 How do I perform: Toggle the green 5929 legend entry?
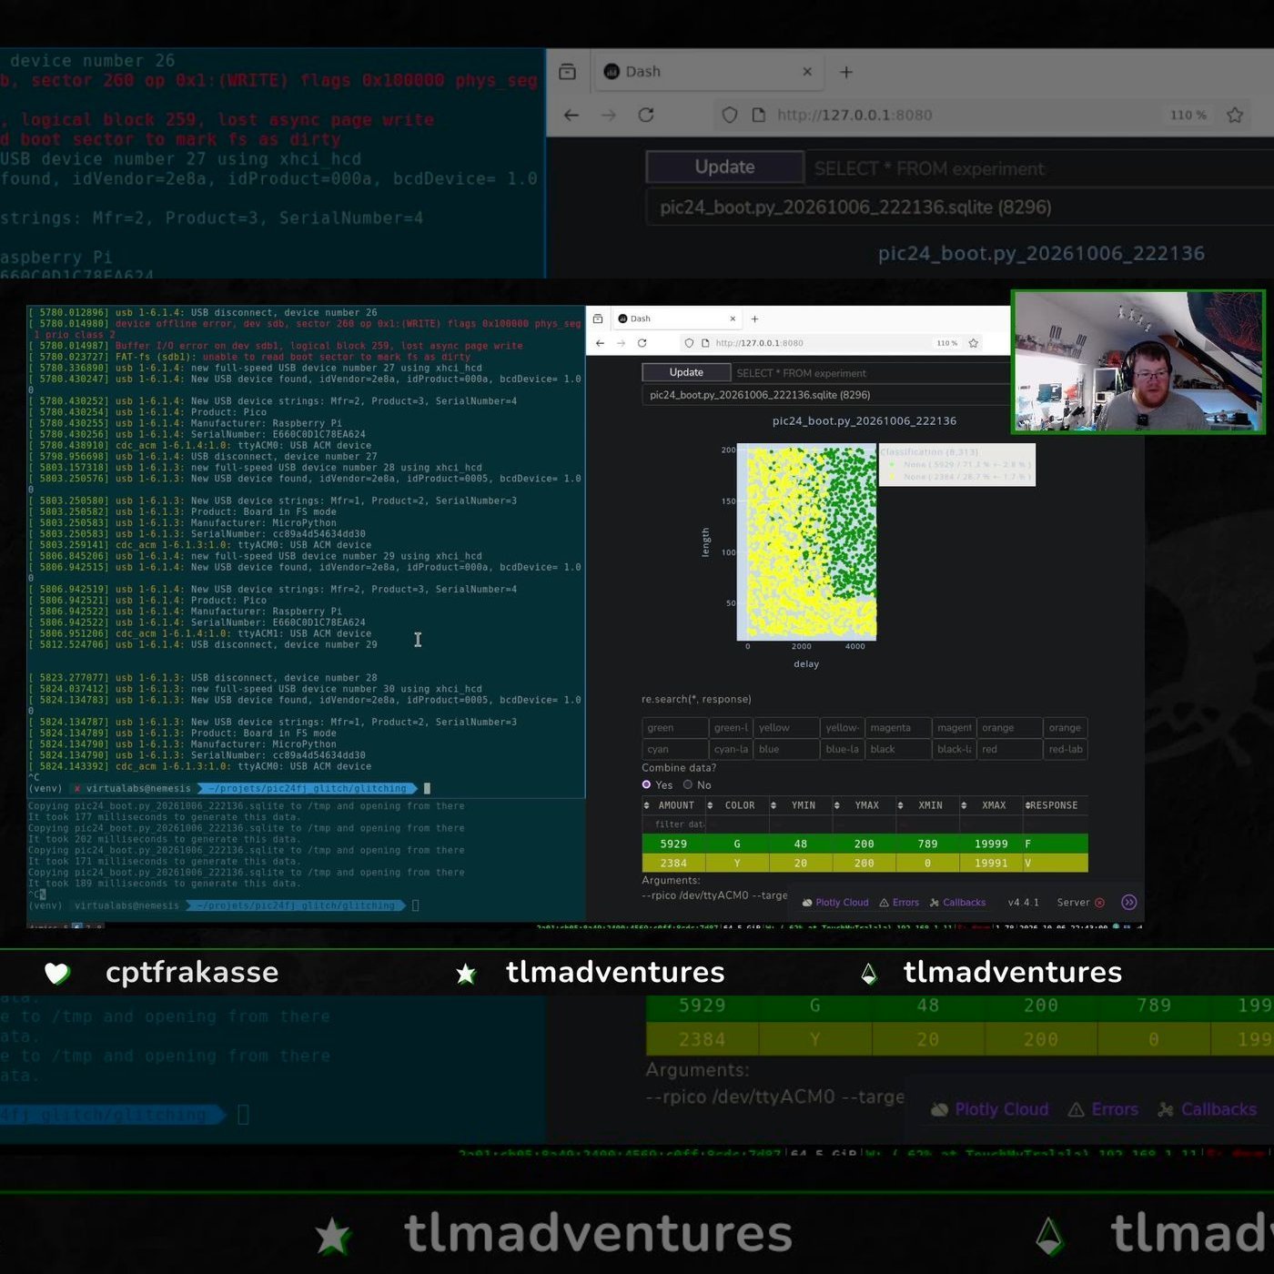click(957, 464)
